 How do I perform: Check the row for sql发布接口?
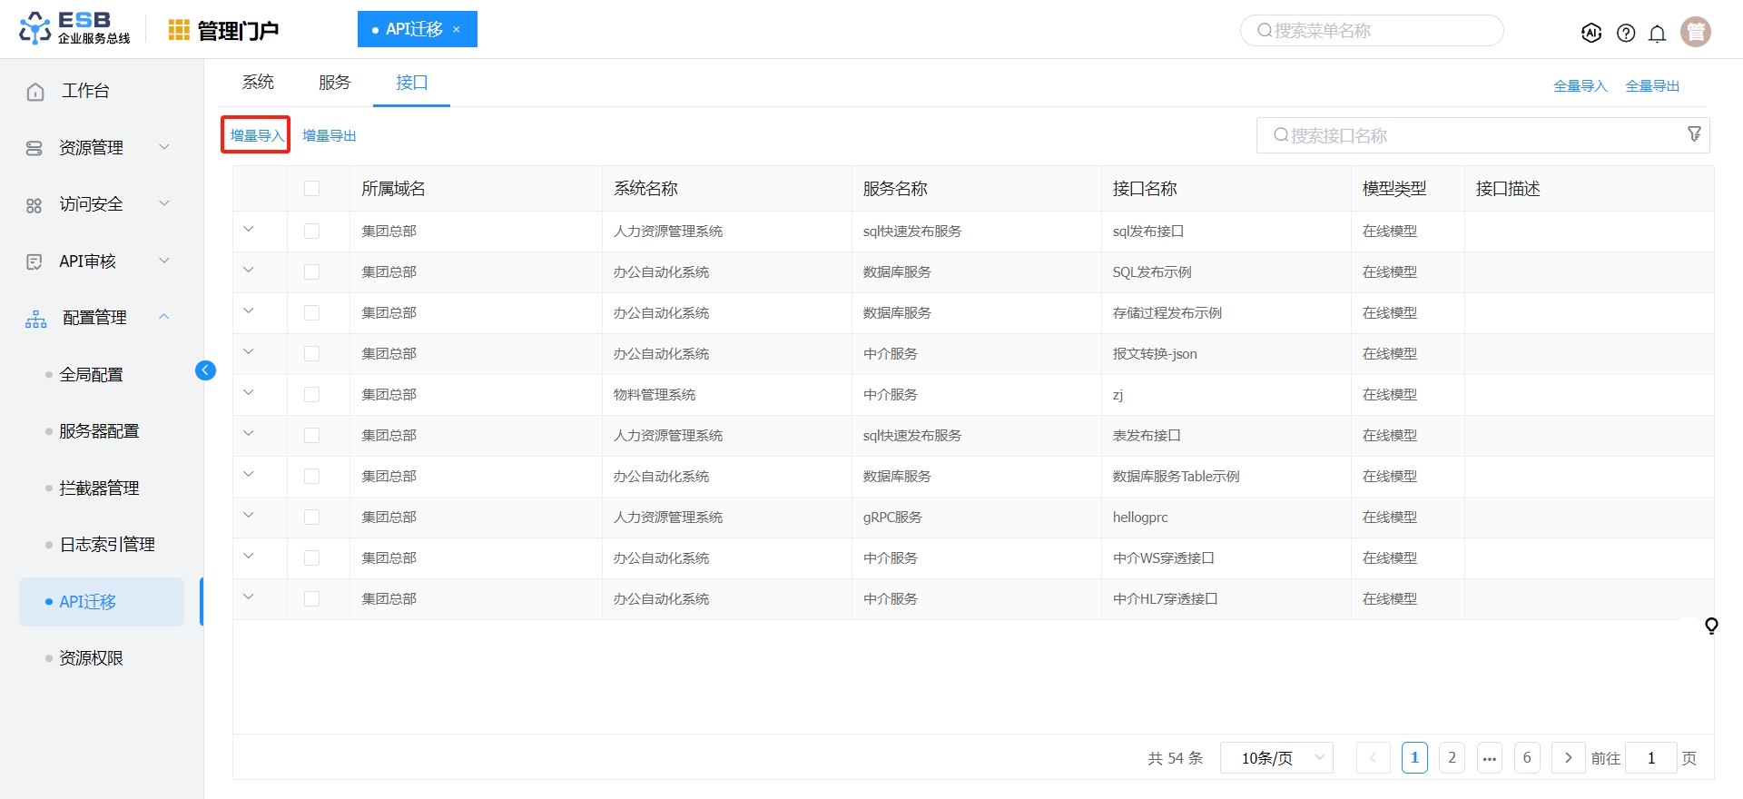[311, 232]
